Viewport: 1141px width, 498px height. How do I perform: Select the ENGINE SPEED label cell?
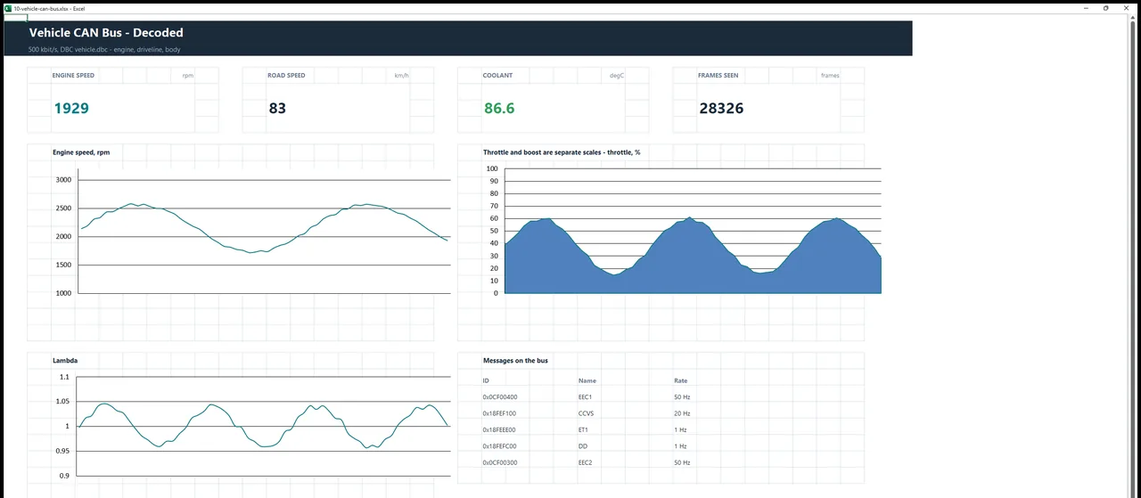pos(73,76)
